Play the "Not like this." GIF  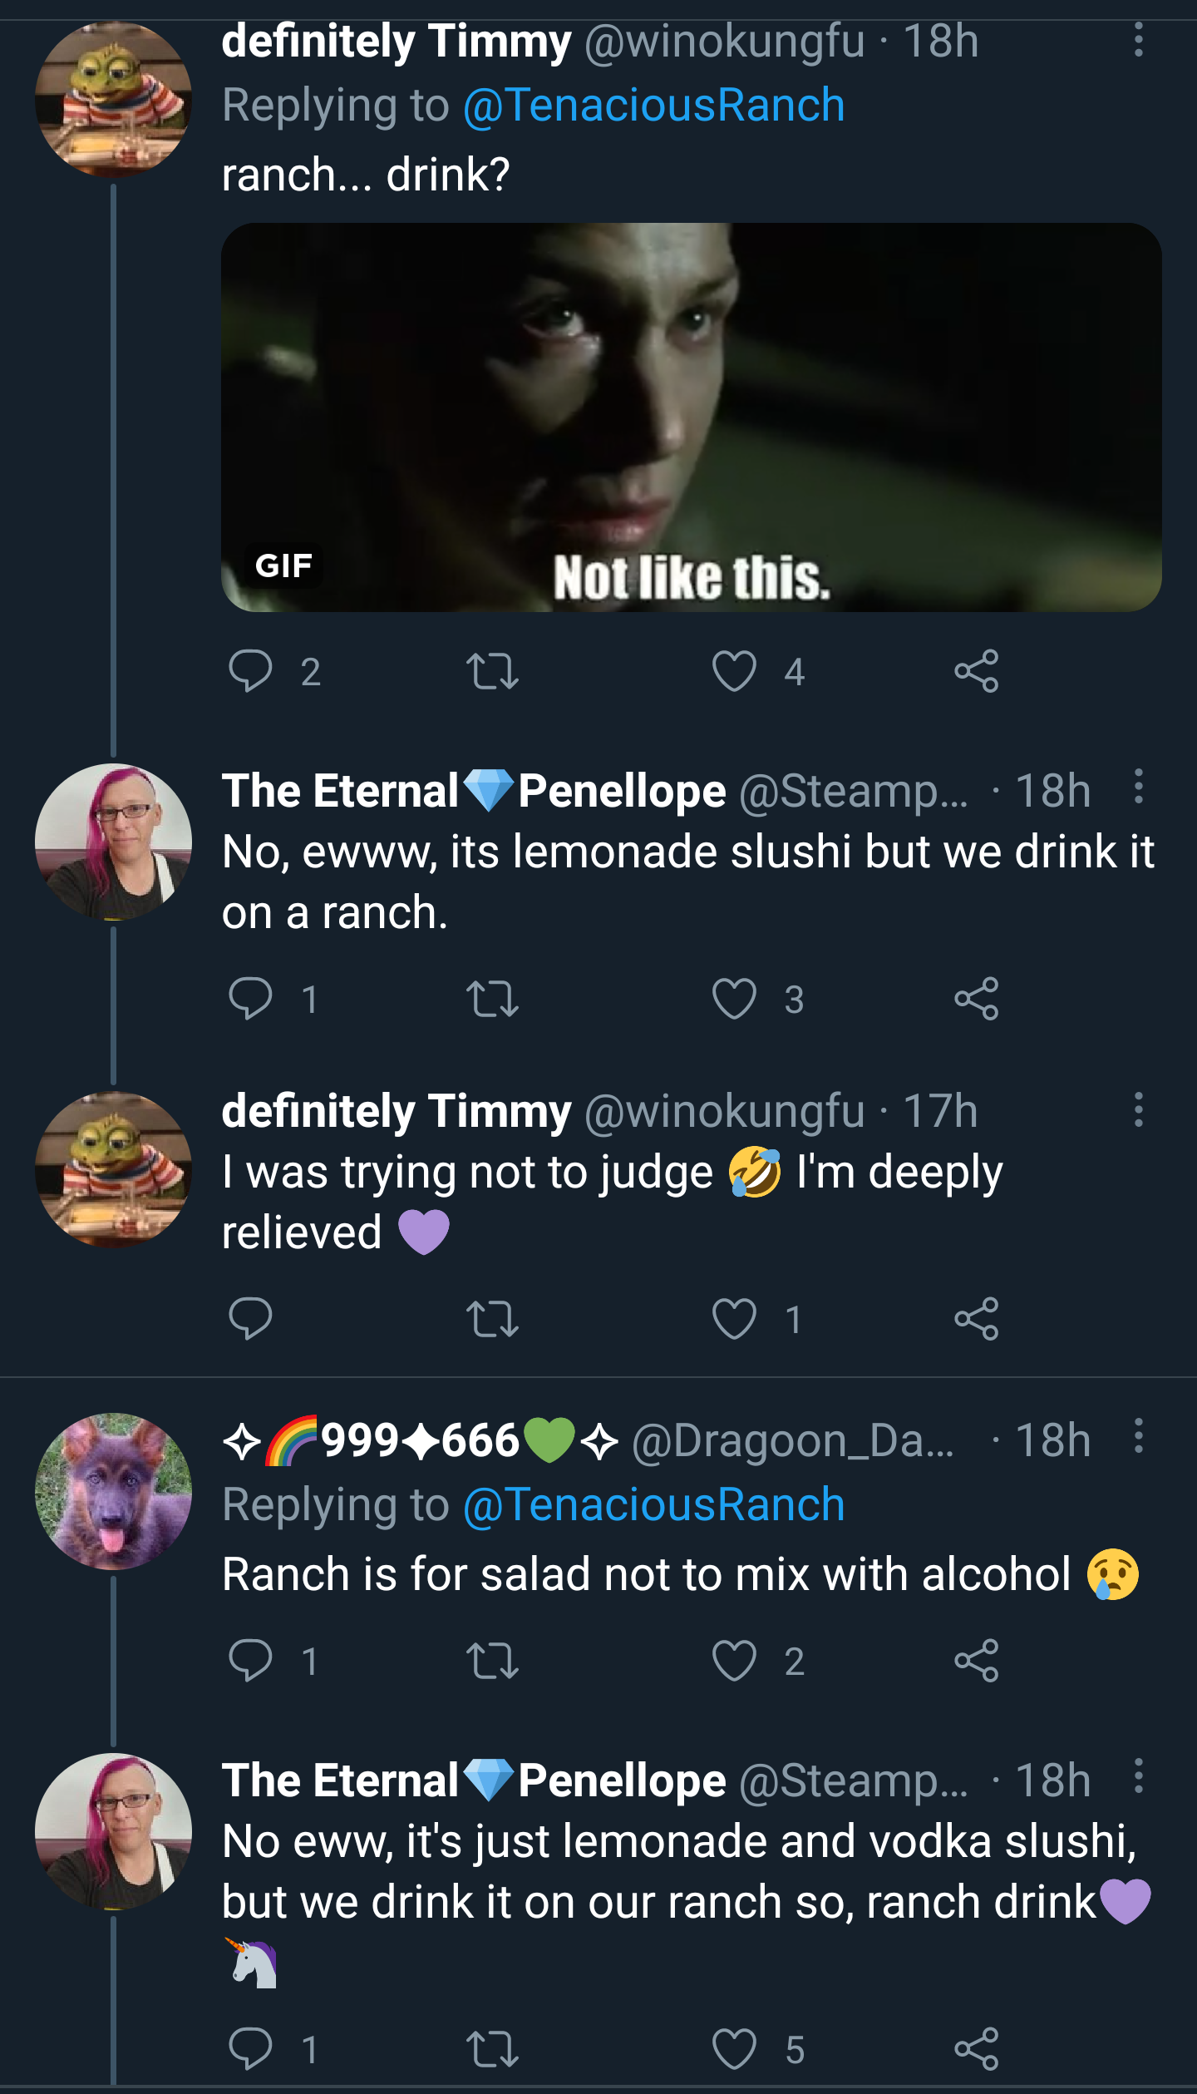pyautogui.click(x=691, y=417)
